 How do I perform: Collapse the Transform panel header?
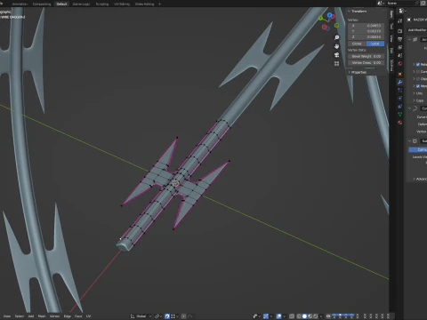pyautogui.click(x=358, y=11)
